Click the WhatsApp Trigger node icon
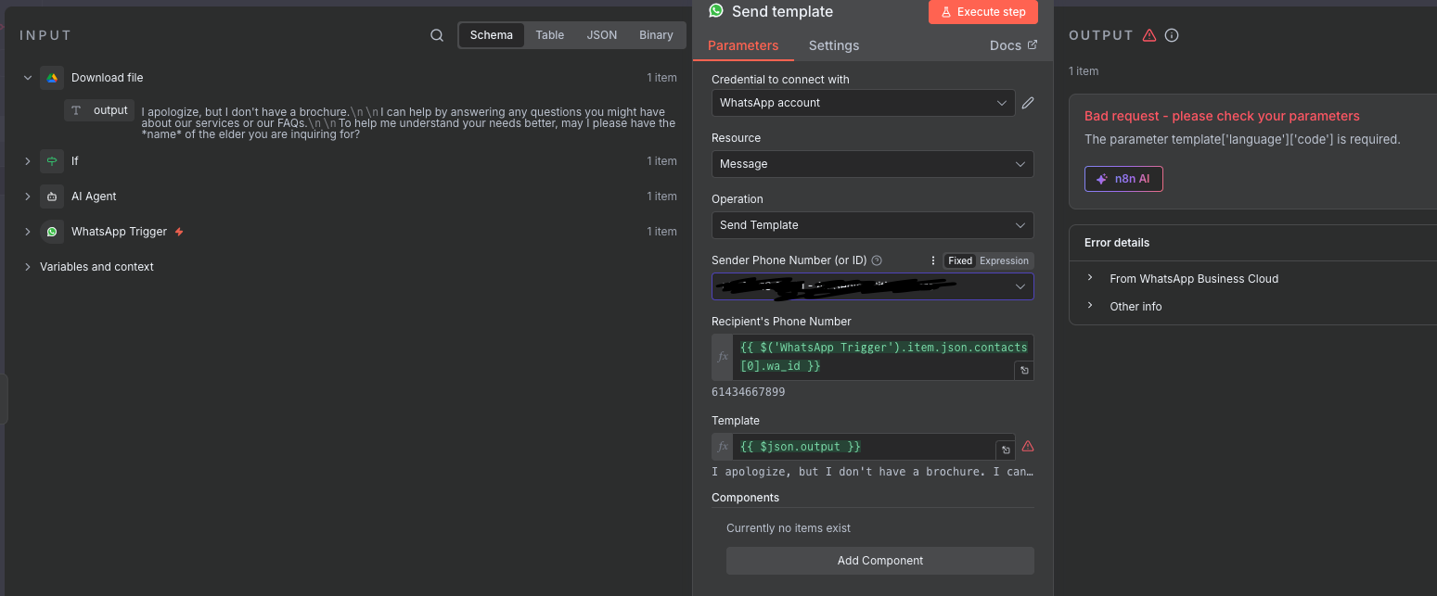The height and width of the screenshot is (596, 1437). [52, 232]
